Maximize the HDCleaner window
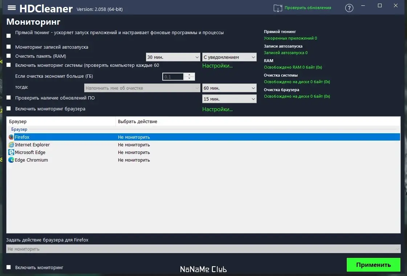 (x=380, y=6)
